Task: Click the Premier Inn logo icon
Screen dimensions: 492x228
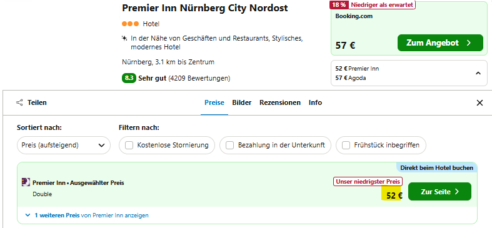Action: pyautogui.click(x=26, y=182)
